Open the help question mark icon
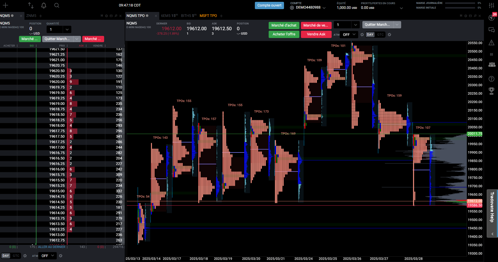The image size is (498, 262). click(x=491, y=79)
